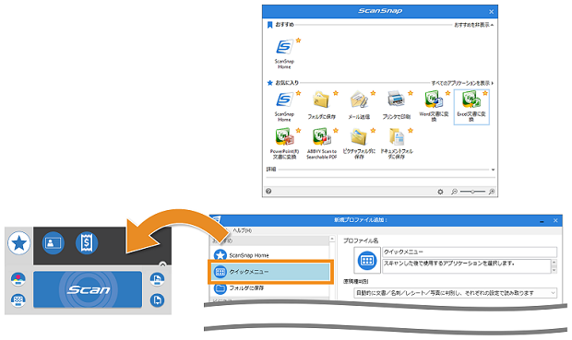The width and height of the screenshot is (572, 340).
Task: Expand the 詳細 section arrow
Action: [x=493, y=170]
